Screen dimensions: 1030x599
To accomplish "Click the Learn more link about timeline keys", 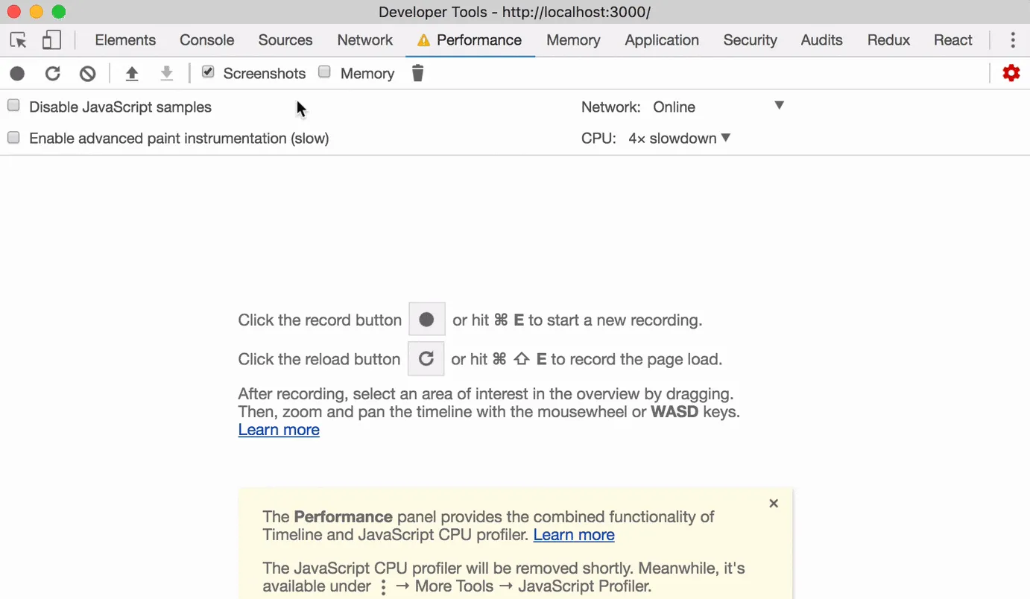I will coord(279,430).
